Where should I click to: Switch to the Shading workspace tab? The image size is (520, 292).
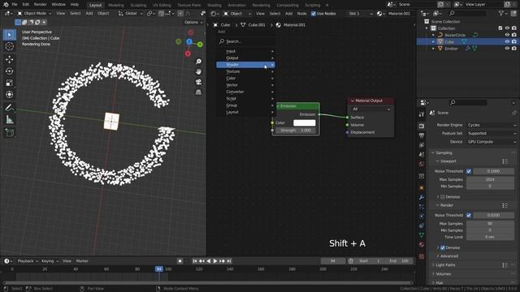[214, 5]
